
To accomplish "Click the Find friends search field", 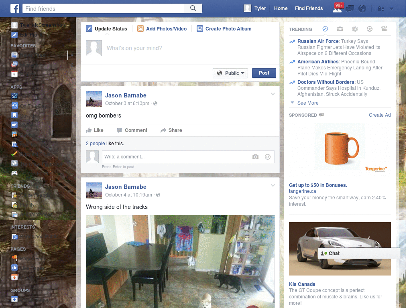I will point(104,8).
